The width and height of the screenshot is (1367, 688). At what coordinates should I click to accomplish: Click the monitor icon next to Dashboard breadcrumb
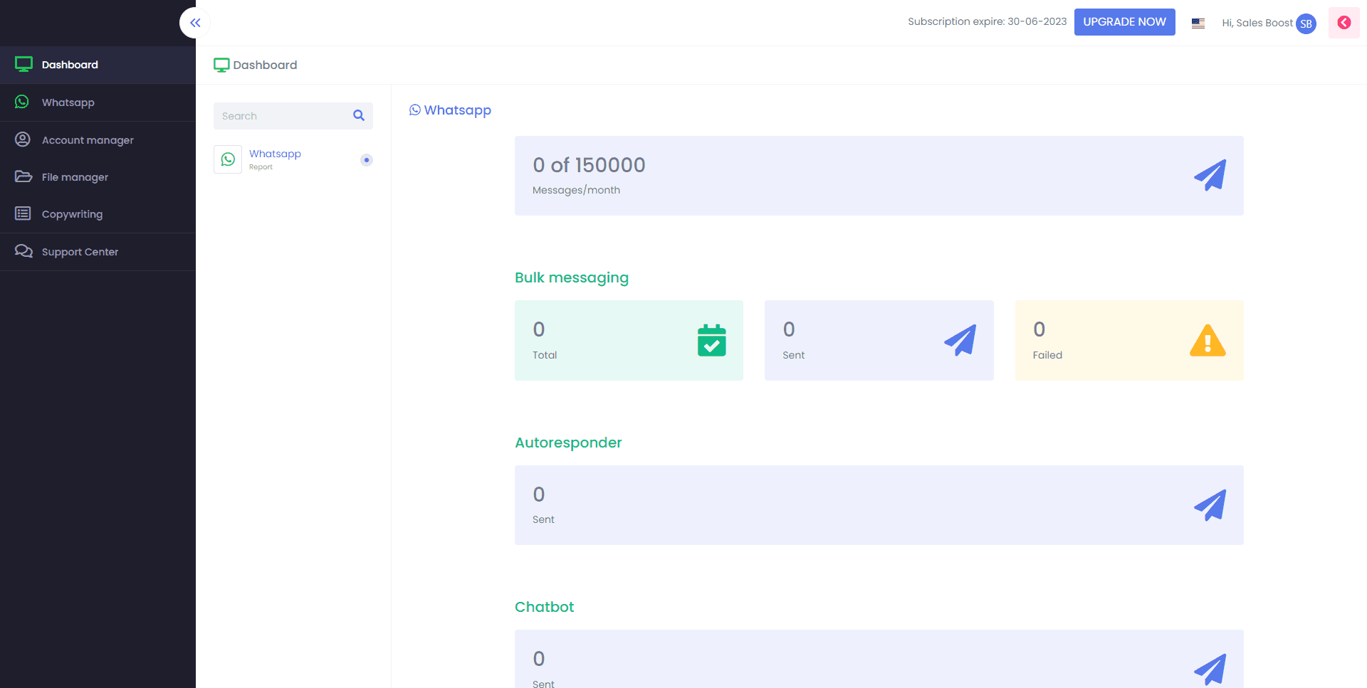[x=221, y=64]
